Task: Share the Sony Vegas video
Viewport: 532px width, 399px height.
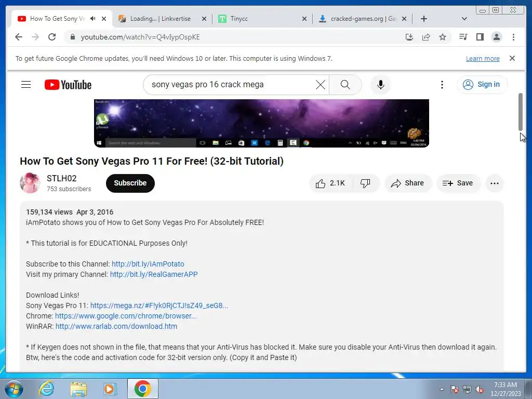Action: [407, 183]
